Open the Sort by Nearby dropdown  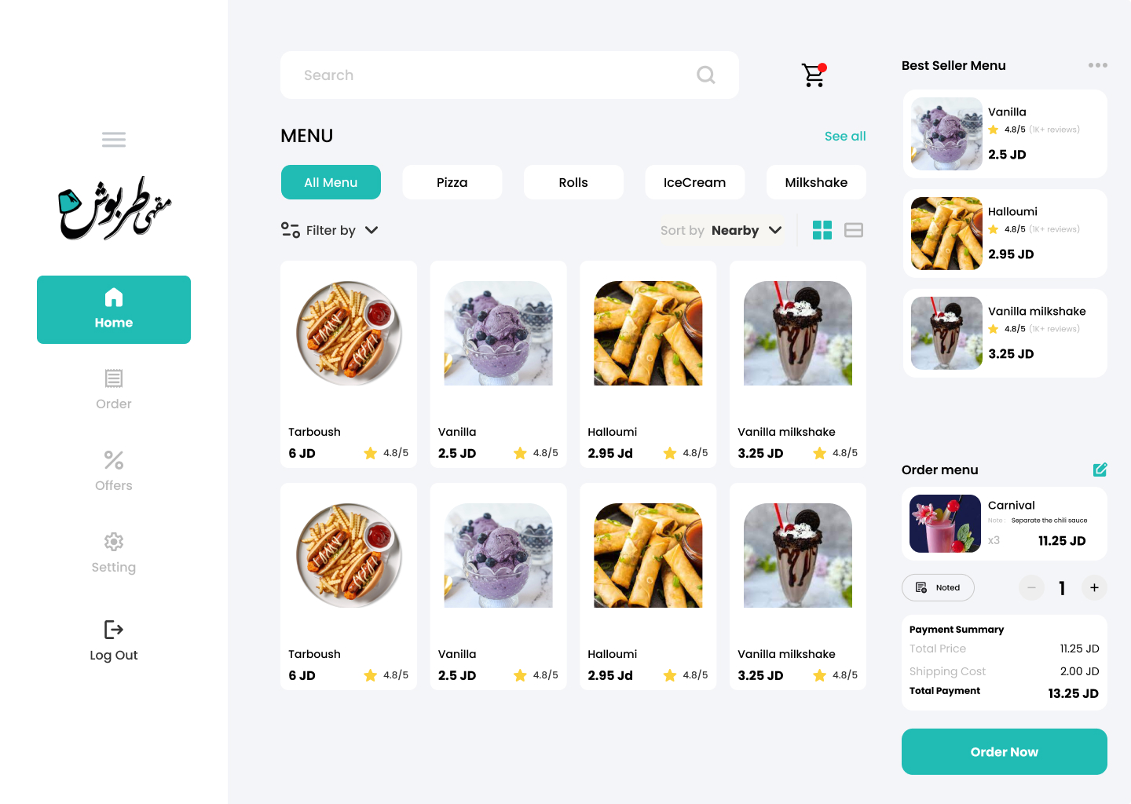(721, 230)
